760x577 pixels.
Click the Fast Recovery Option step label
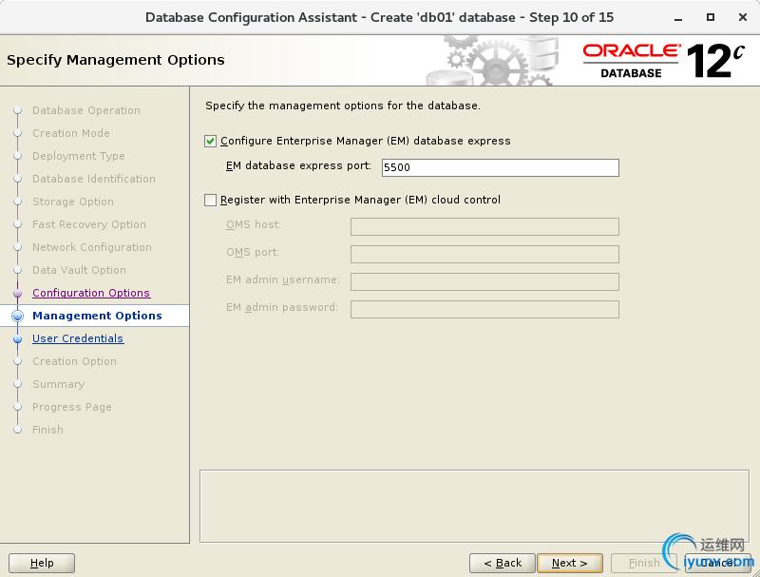coord(89,224)
